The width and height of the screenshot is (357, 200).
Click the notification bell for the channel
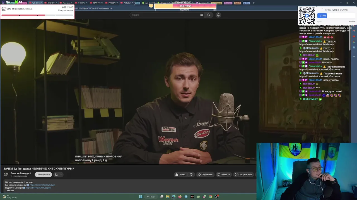click(x=56, y=174)
